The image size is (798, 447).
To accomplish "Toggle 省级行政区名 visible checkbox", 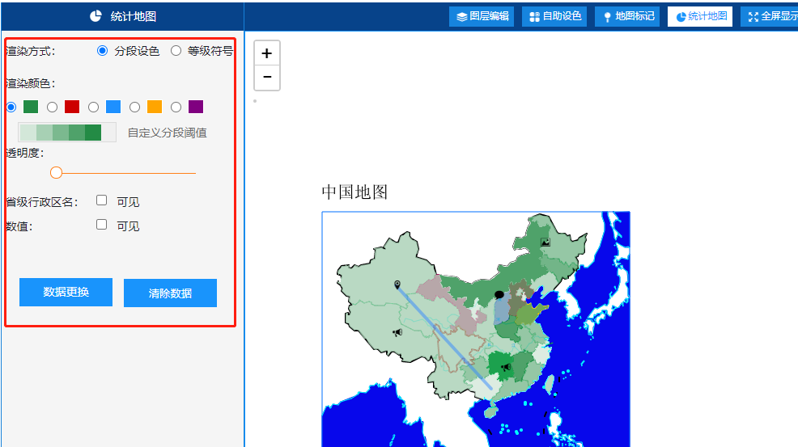I will tap(101, 200).
